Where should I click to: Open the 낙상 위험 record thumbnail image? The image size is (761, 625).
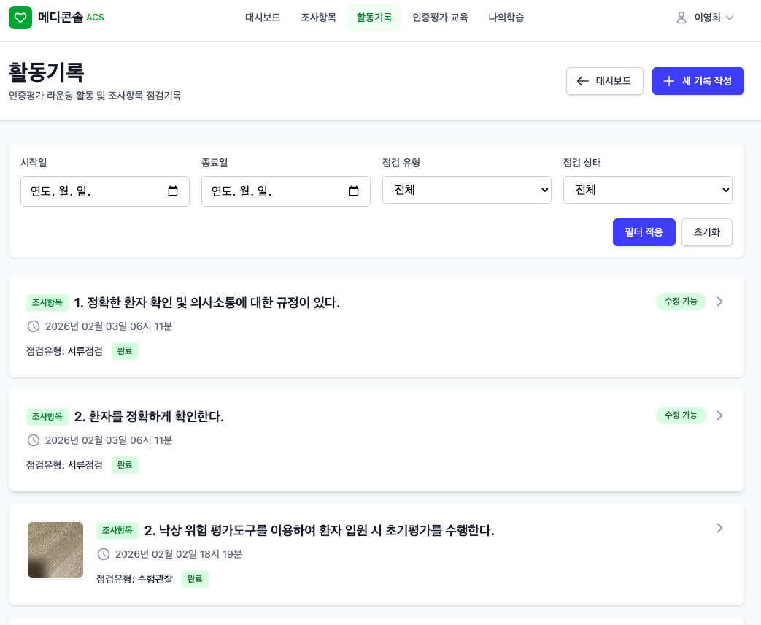point(55,550)
